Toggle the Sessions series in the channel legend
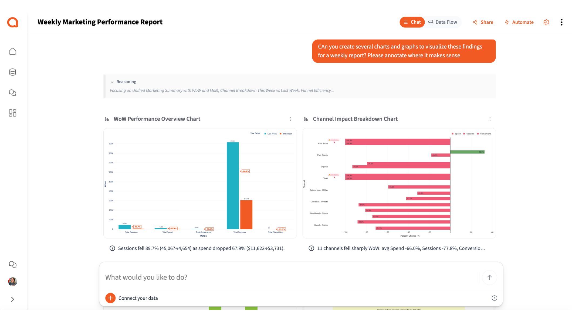 (x=469, y=133)
